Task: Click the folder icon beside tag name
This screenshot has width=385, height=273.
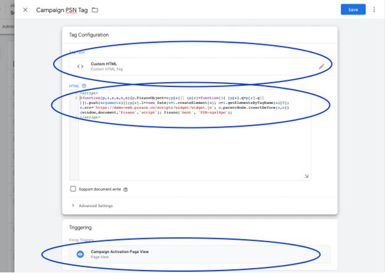Action: pos(95,10)
